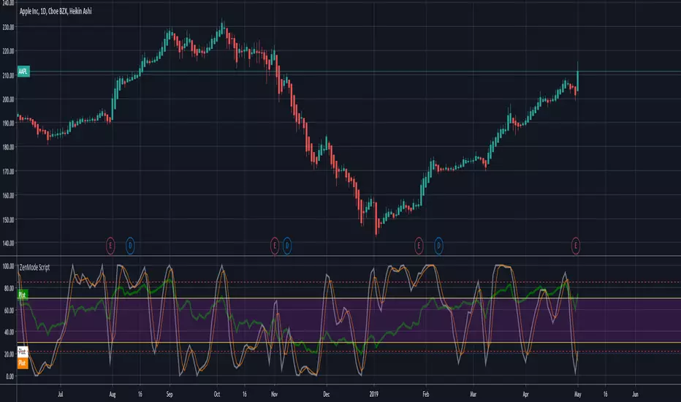Open the earnings marker E near May
This screenshot has width=681, height=402.
point(576,246)
